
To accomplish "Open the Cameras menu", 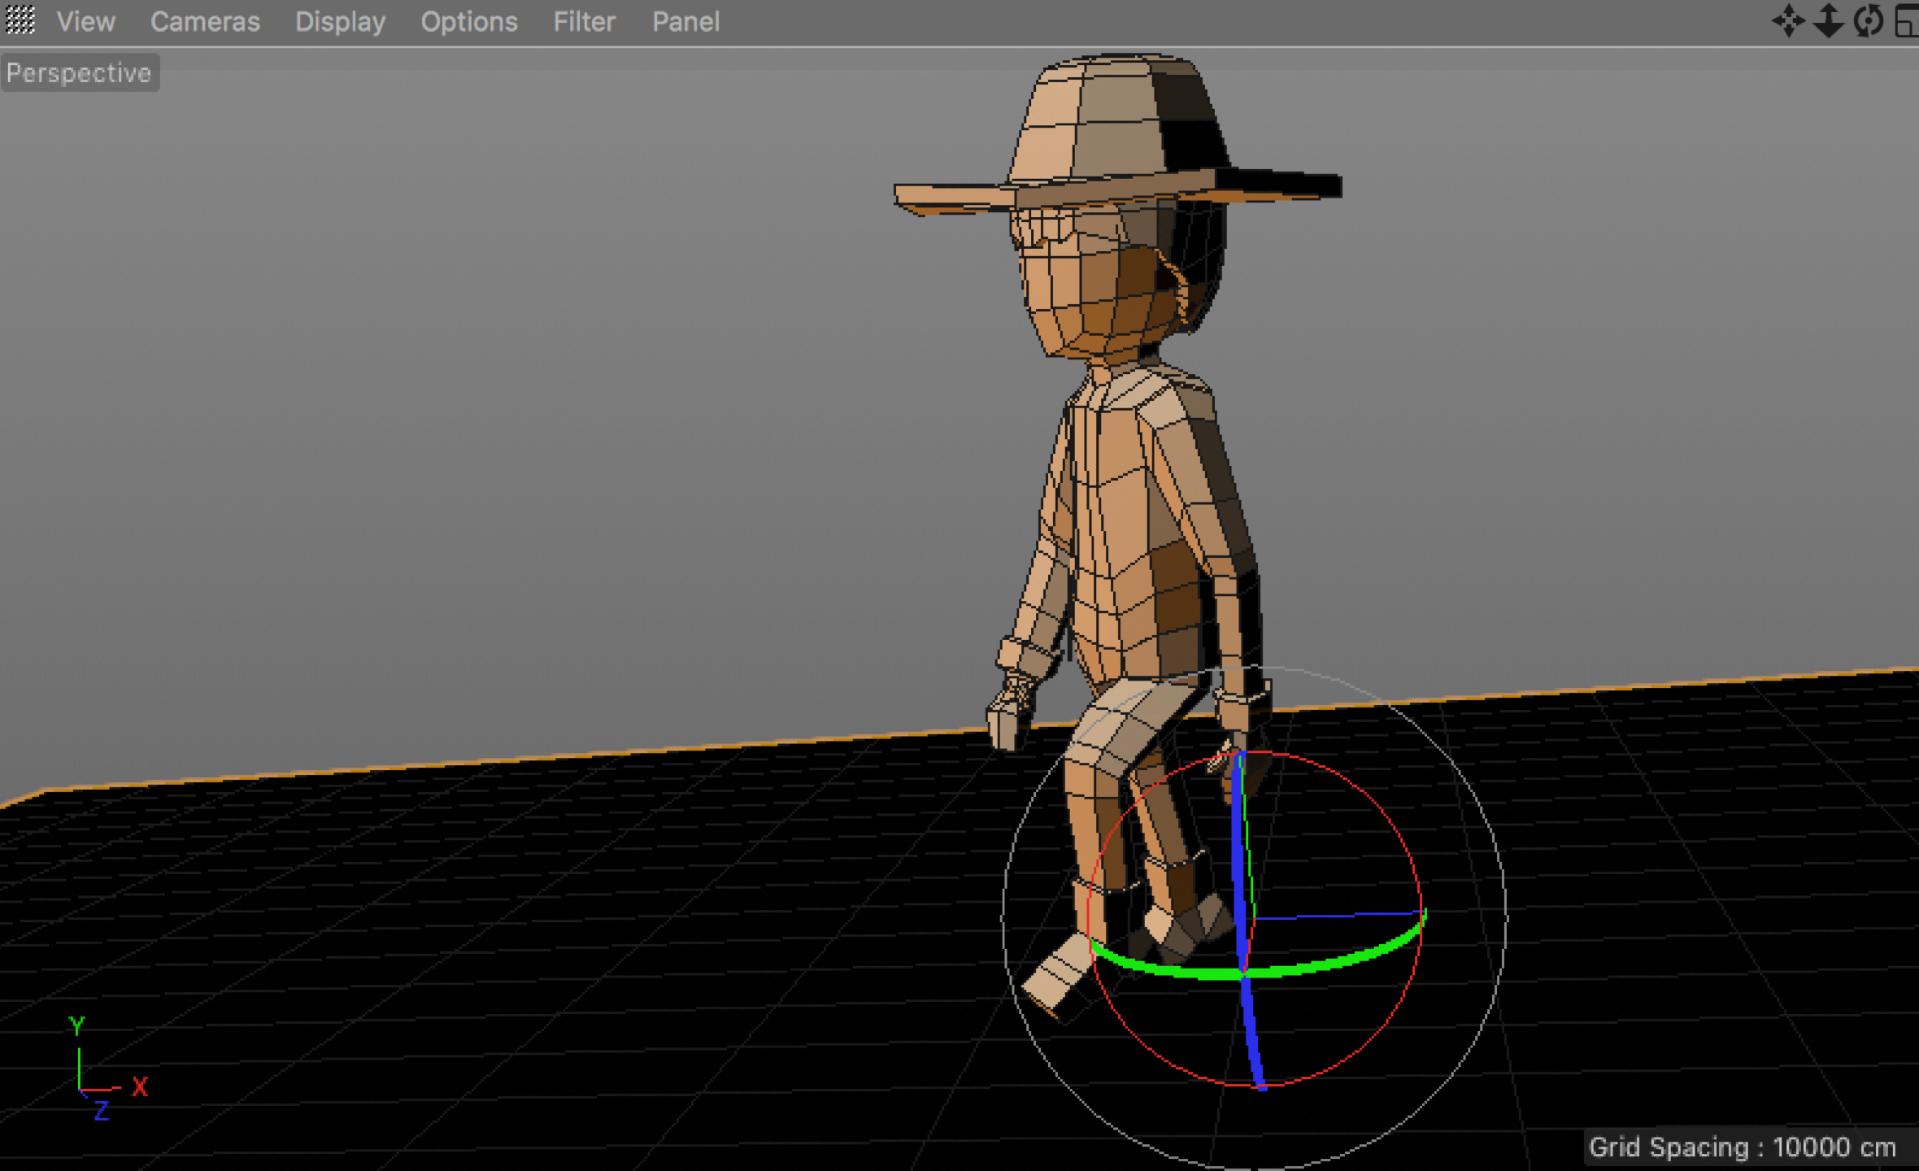I will pos(205,22).
